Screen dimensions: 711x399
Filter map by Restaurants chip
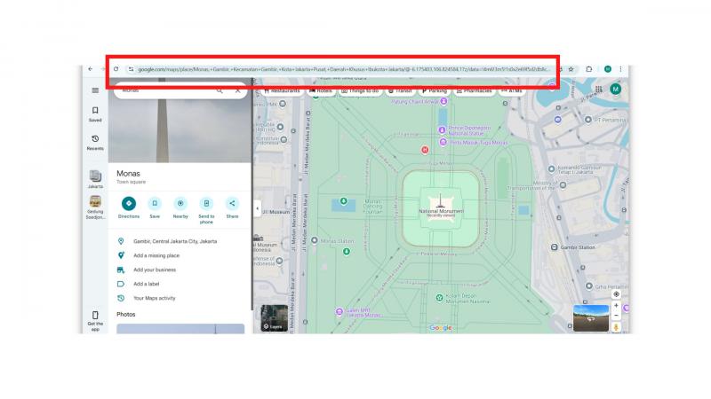[282, 91]
